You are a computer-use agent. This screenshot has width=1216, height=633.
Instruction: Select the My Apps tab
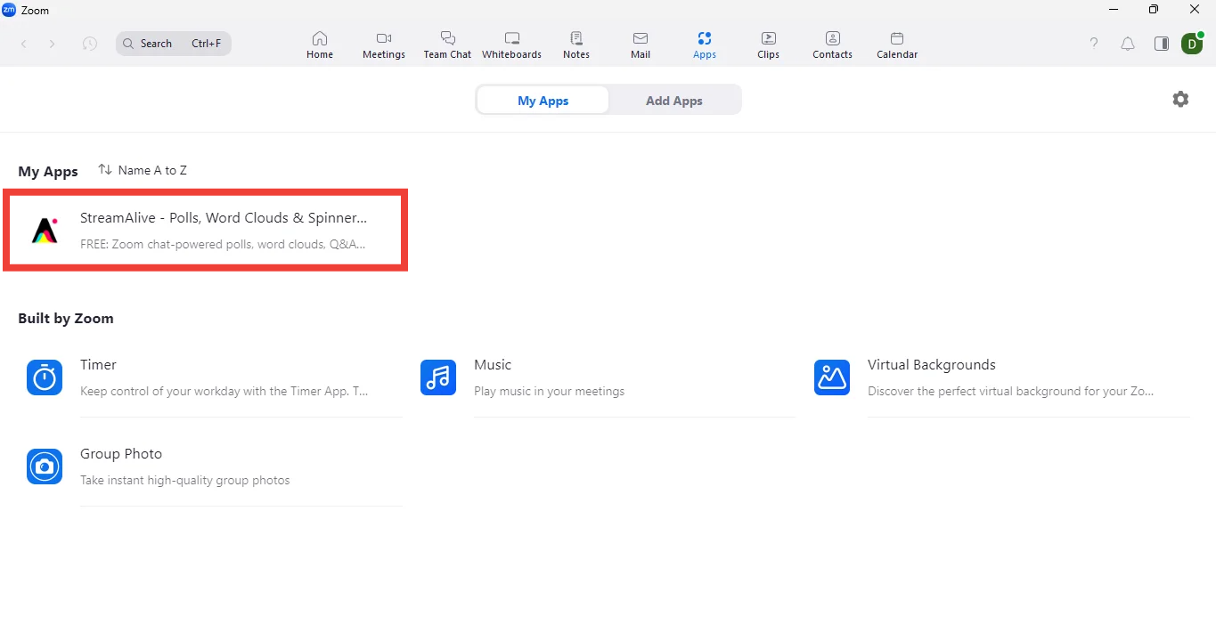point(543,101)
